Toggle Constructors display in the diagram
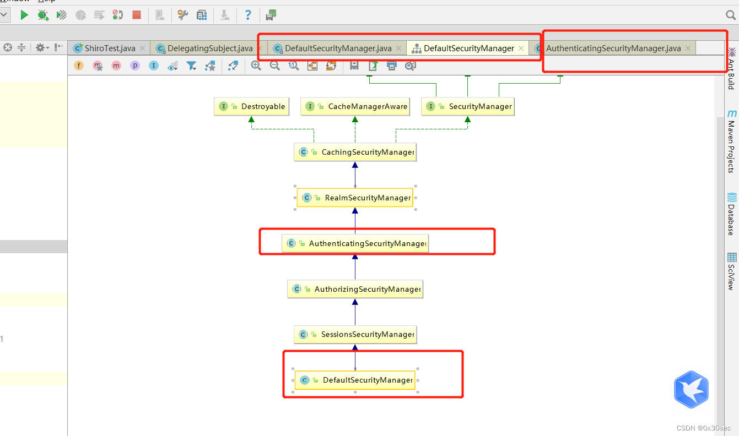The image size is (739, 436). [x=98, y=66]
